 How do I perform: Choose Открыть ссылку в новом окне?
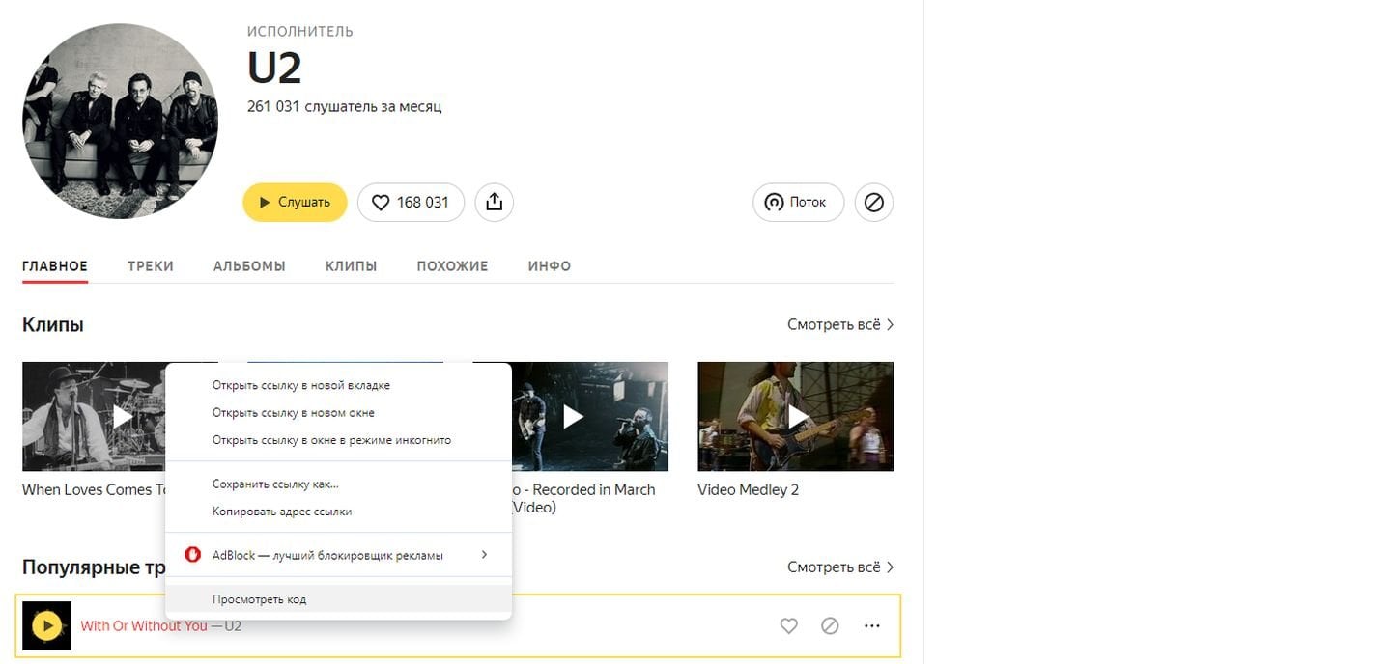[x=338, y=413]
